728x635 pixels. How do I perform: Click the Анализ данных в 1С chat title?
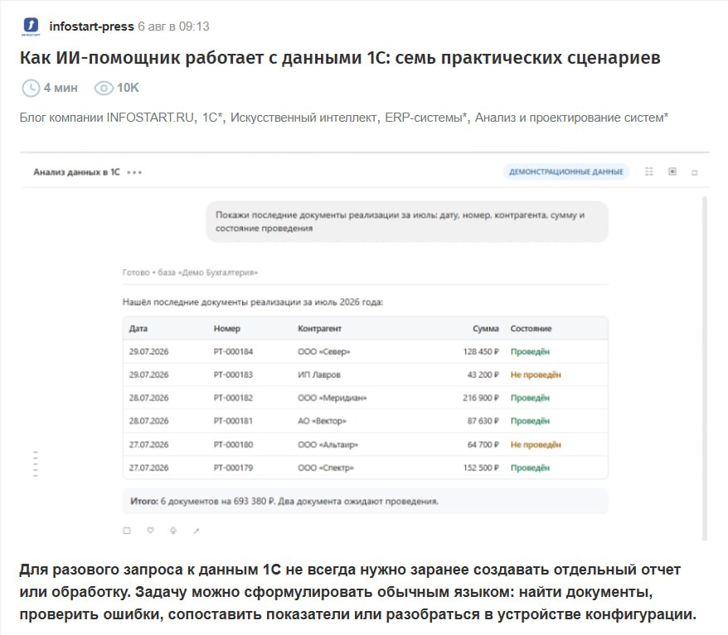[76, 172]
